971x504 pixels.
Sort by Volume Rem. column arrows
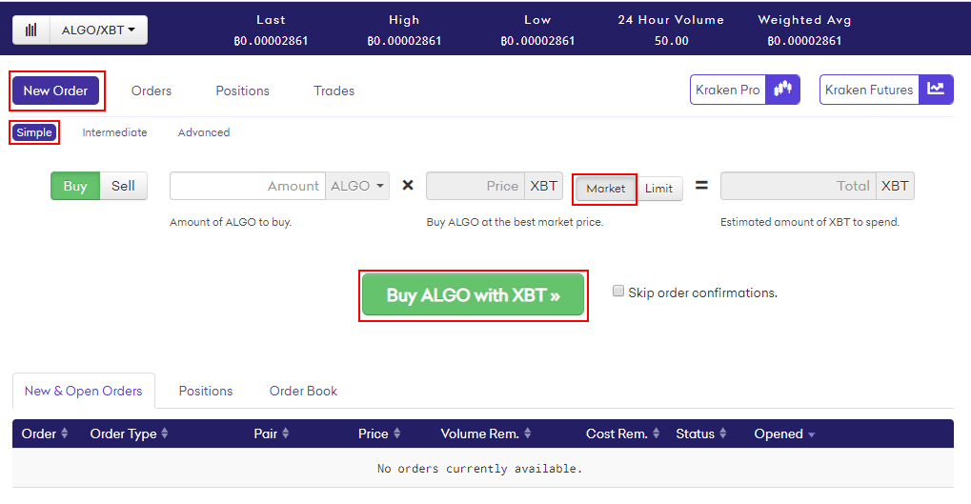click(x=527, y=434)
